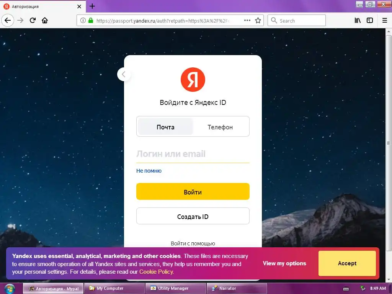Open the Cookie Policy link
Image resolution: width=392 pixels, height=294 pixels.
pyautogui.click(x=156, y=272)
